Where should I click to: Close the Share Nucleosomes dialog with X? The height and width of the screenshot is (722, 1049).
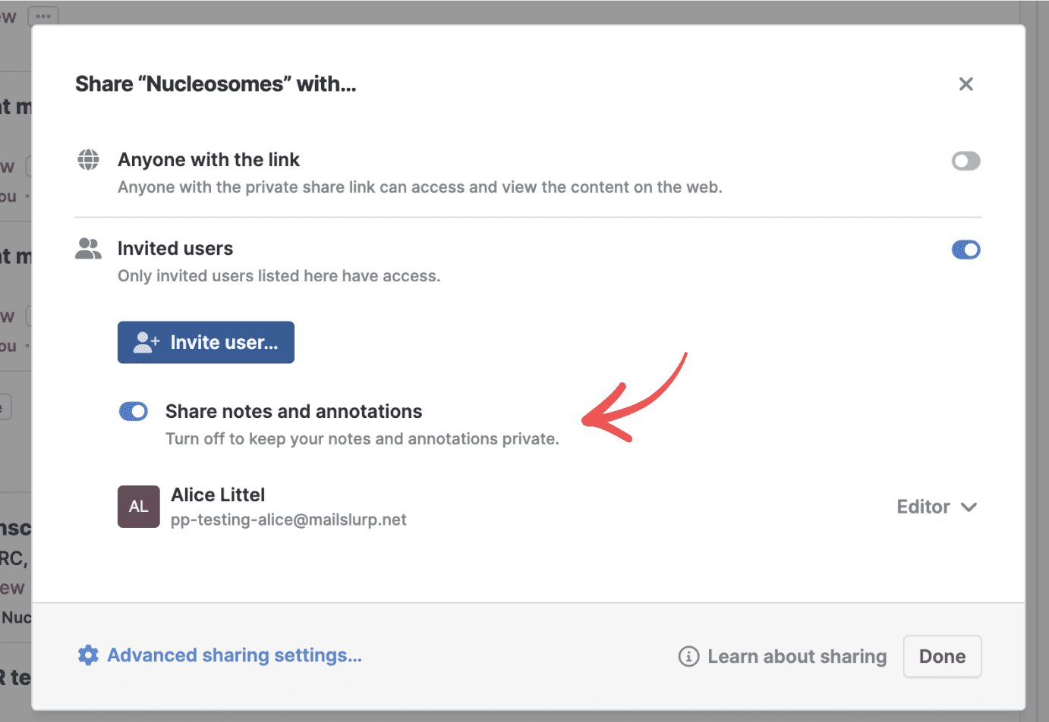pyautogui.click(x=966, y=84)
